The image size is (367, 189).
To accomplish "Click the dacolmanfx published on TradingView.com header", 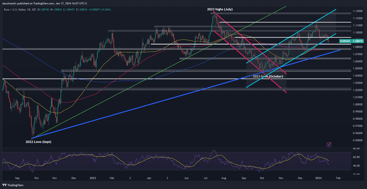I will (44, 4).
